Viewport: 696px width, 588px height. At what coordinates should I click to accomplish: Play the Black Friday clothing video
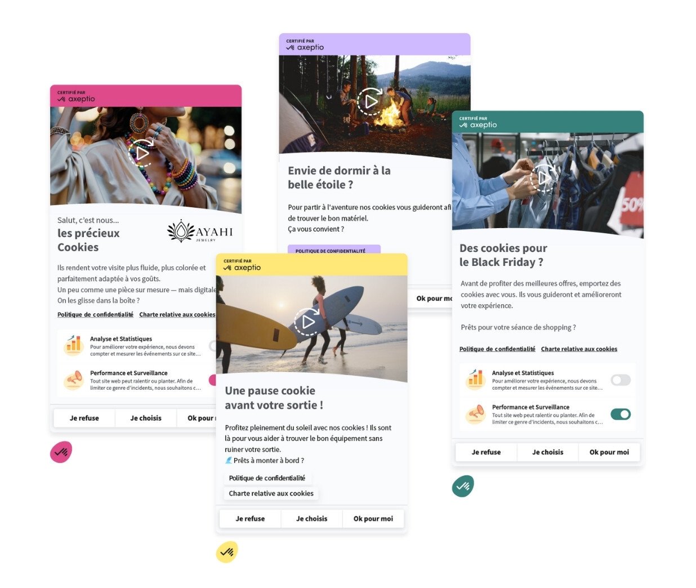(543, 179)
